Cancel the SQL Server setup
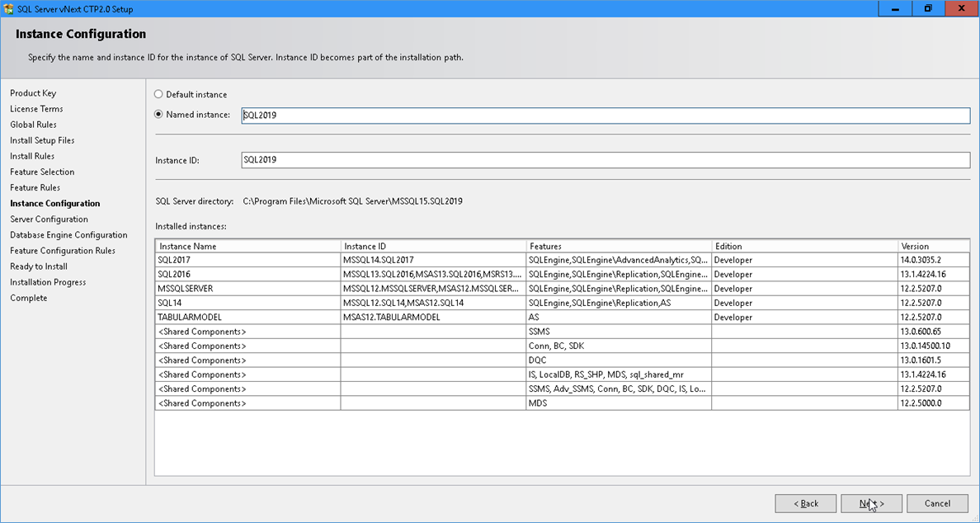 coord(937,504)
